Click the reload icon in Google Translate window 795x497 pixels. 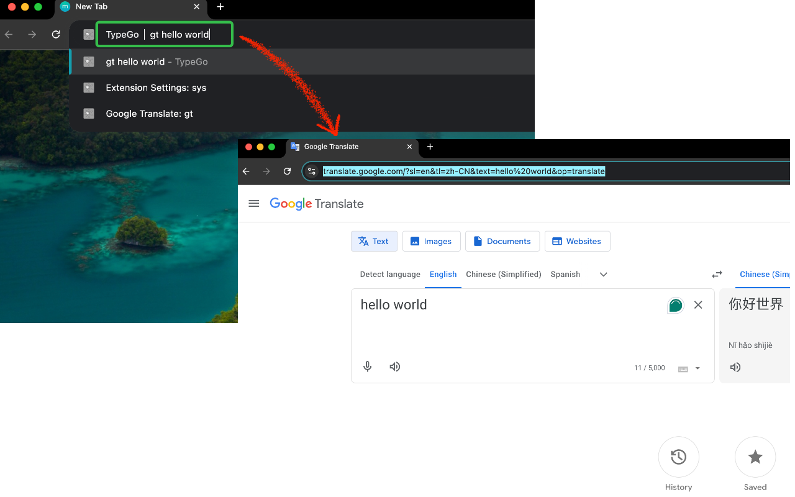click(x=287, y=171)
